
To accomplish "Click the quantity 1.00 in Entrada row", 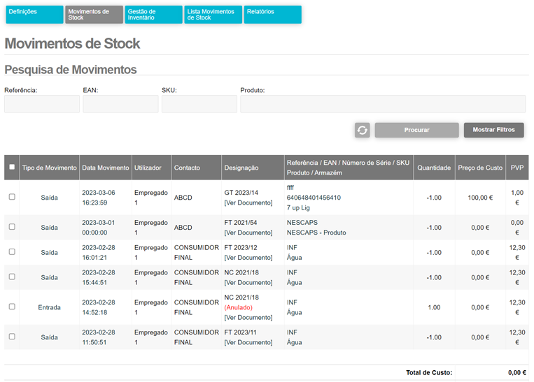I will point(434,307).
